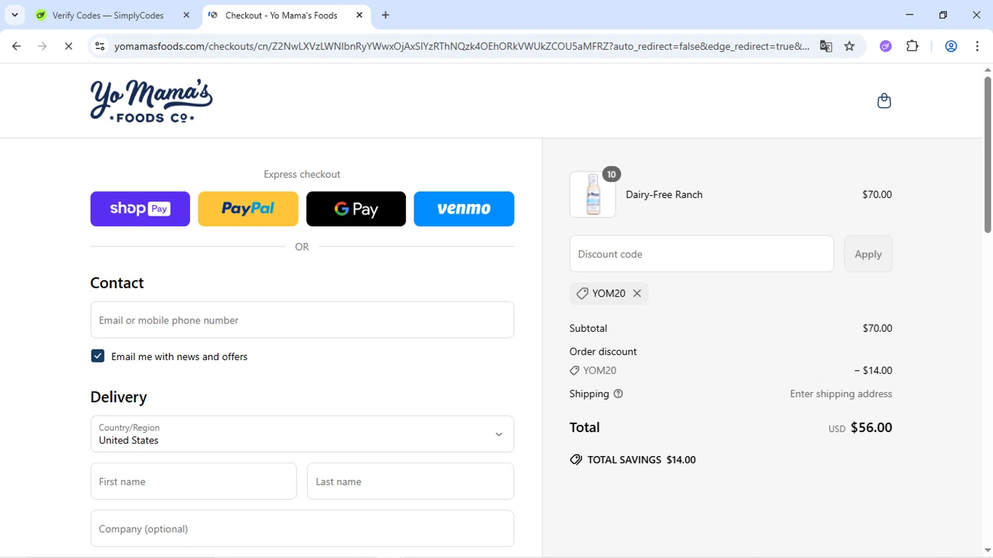
Task: Click the browser back arrow
Action: click(x=17, y=46)
